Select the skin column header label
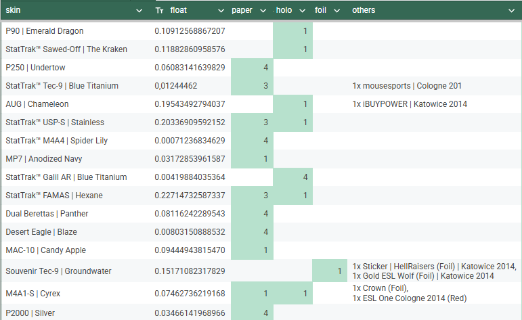522x320 pixels. point(13,10)
